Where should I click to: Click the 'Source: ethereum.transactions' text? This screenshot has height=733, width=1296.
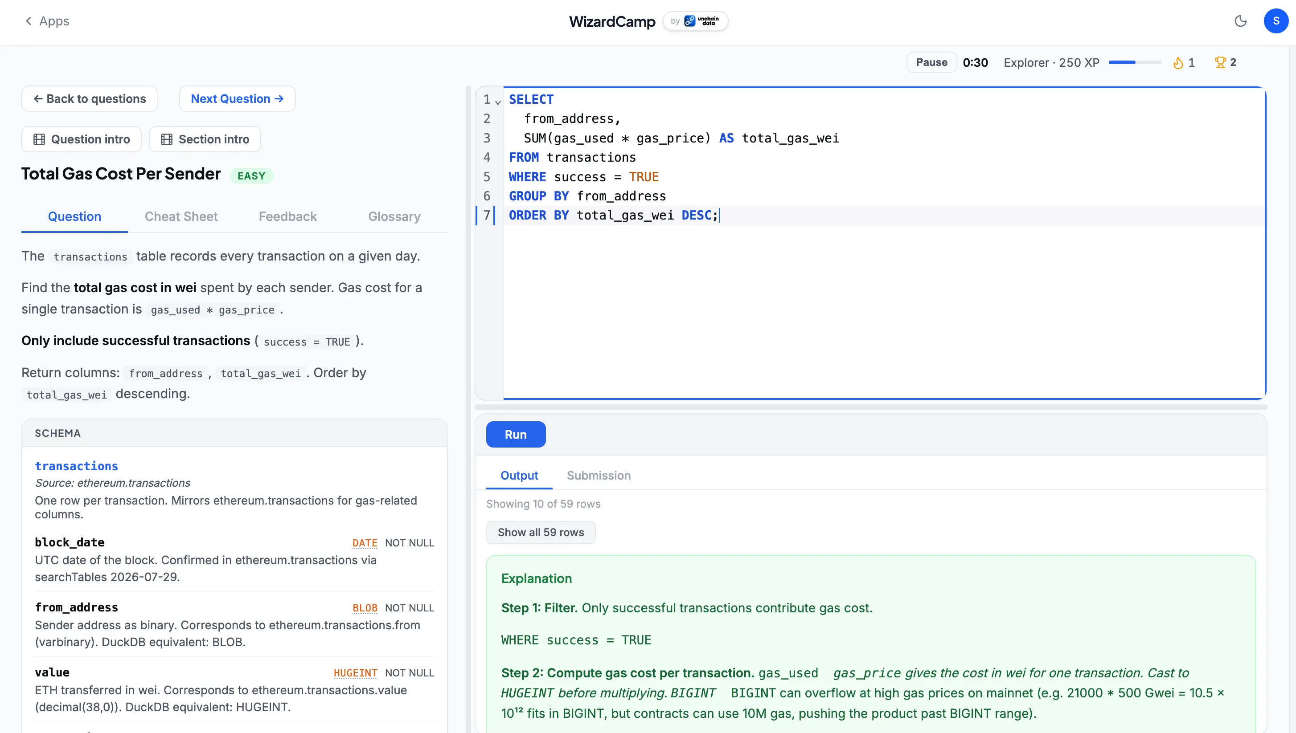[112, 483]
